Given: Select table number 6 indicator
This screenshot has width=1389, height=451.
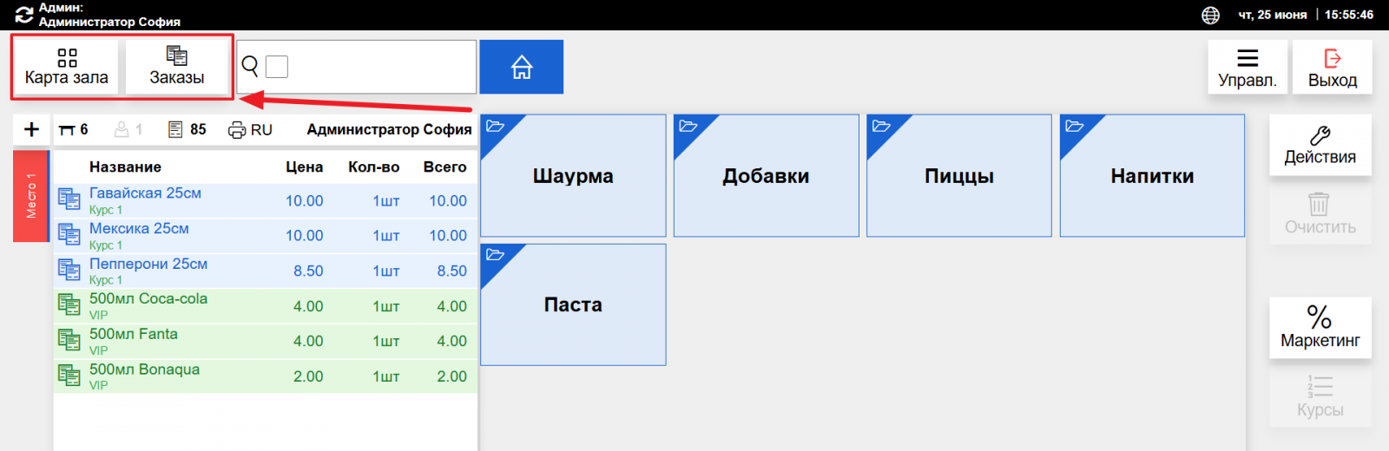Looking at the screenshot, I should coord(74,129).
